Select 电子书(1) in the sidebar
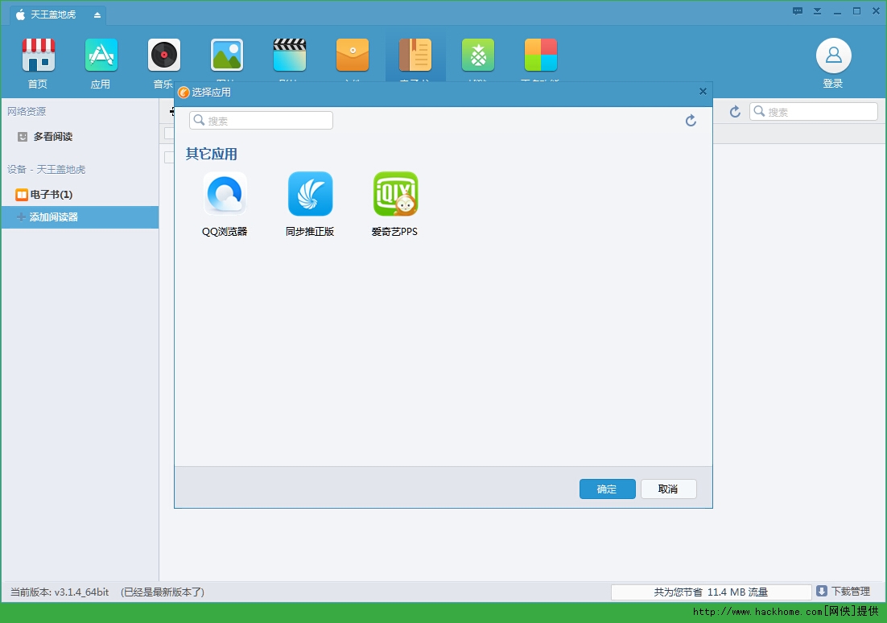Viewport: 887px width, 623px height. click(51, 195)
